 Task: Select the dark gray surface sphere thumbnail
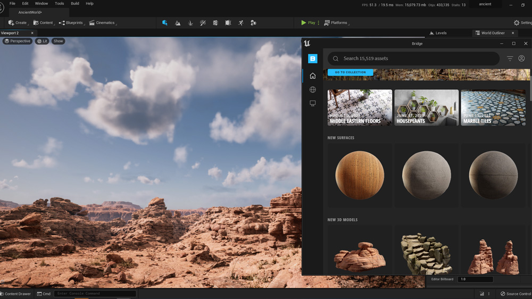pos(493,175)
